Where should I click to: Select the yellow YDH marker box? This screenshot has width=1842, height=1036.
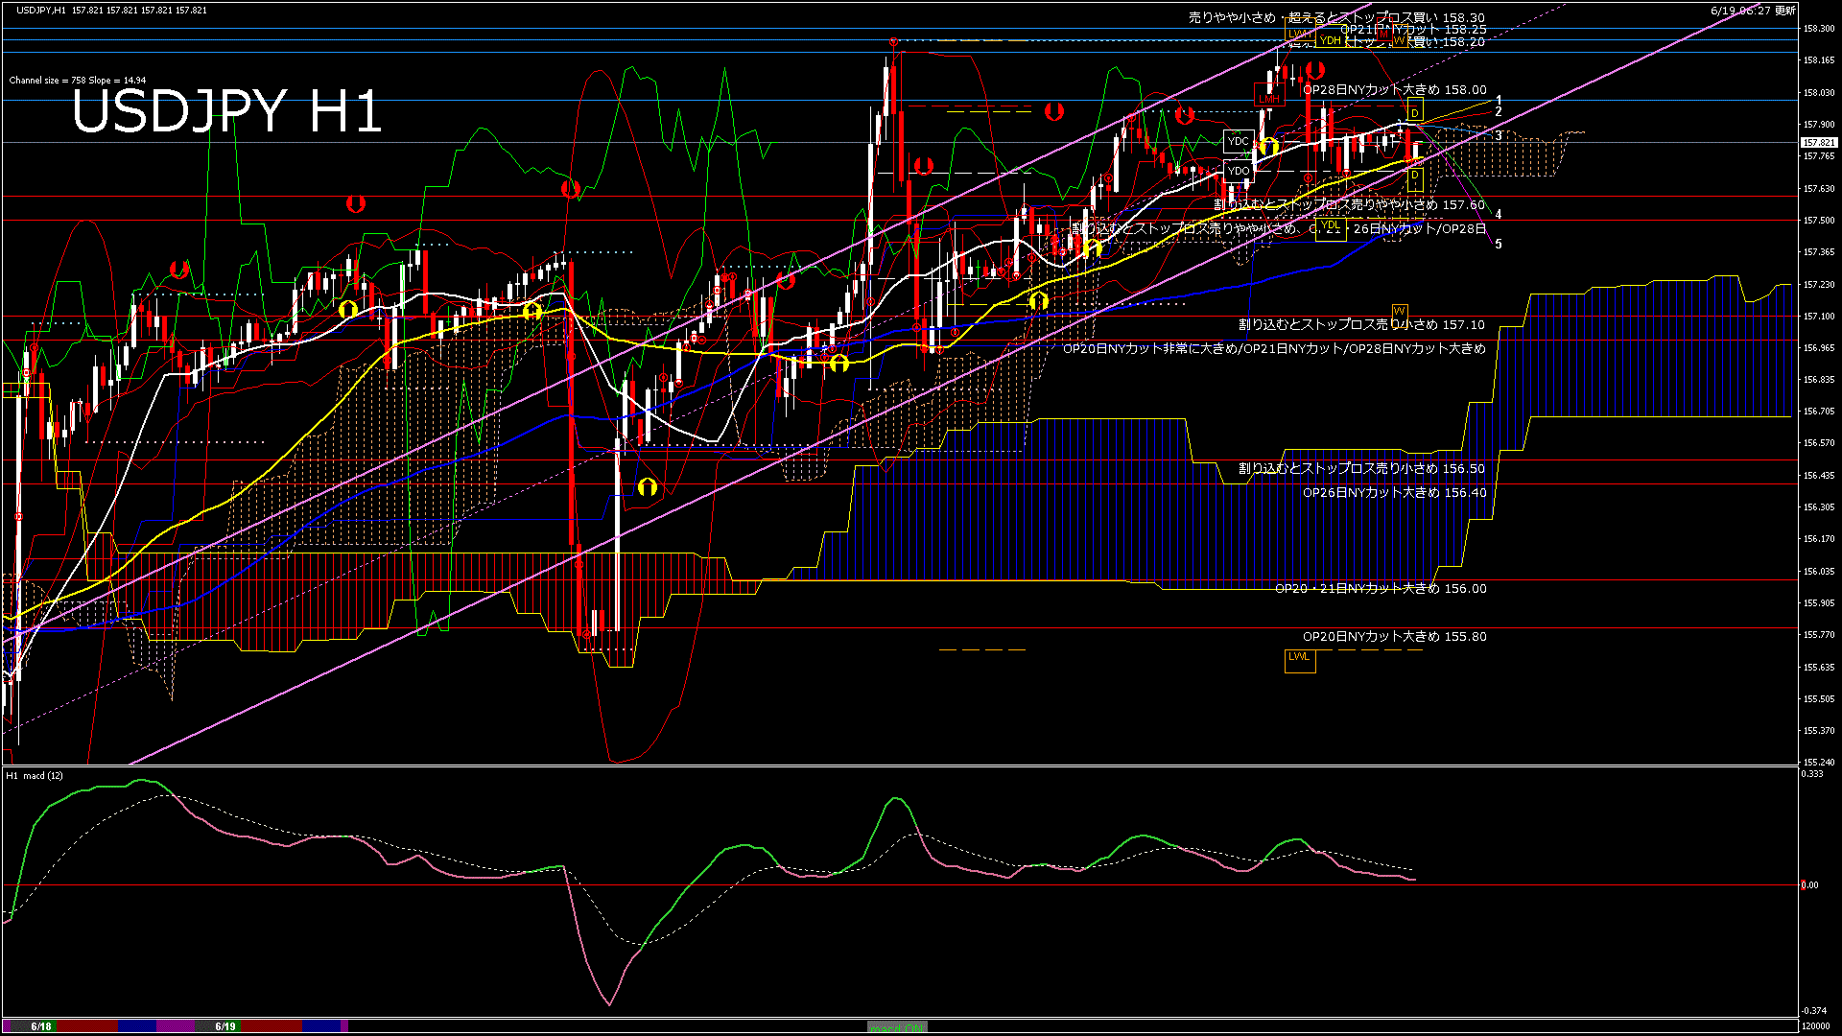coord(1329,40)
